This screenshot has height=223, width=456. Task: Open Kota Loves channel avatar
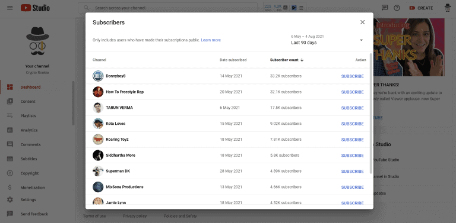click(x=98, y=124)
